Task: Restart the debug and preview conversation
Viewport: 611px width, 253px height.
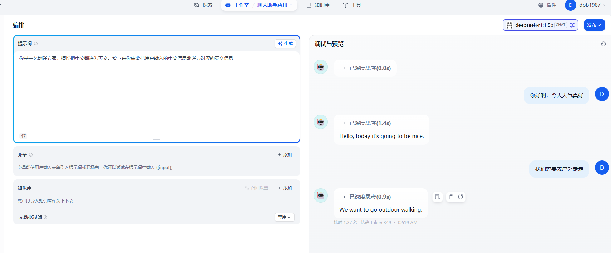Action: click(603, 44)
